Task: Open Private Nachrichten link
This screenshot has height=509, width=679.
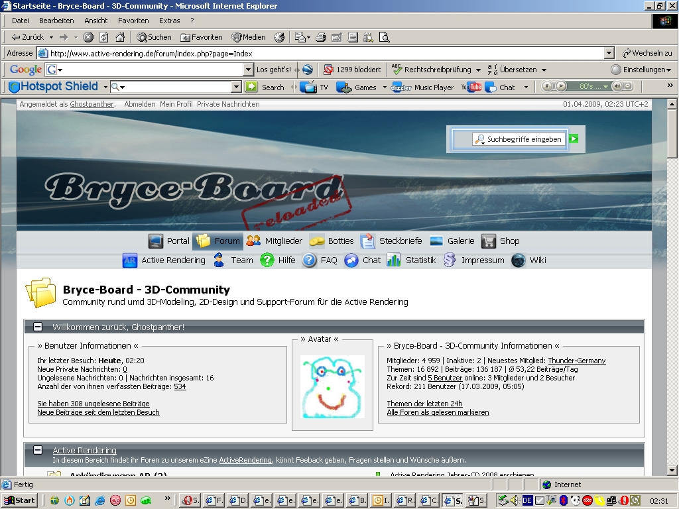Action: (x=228, y=104)
